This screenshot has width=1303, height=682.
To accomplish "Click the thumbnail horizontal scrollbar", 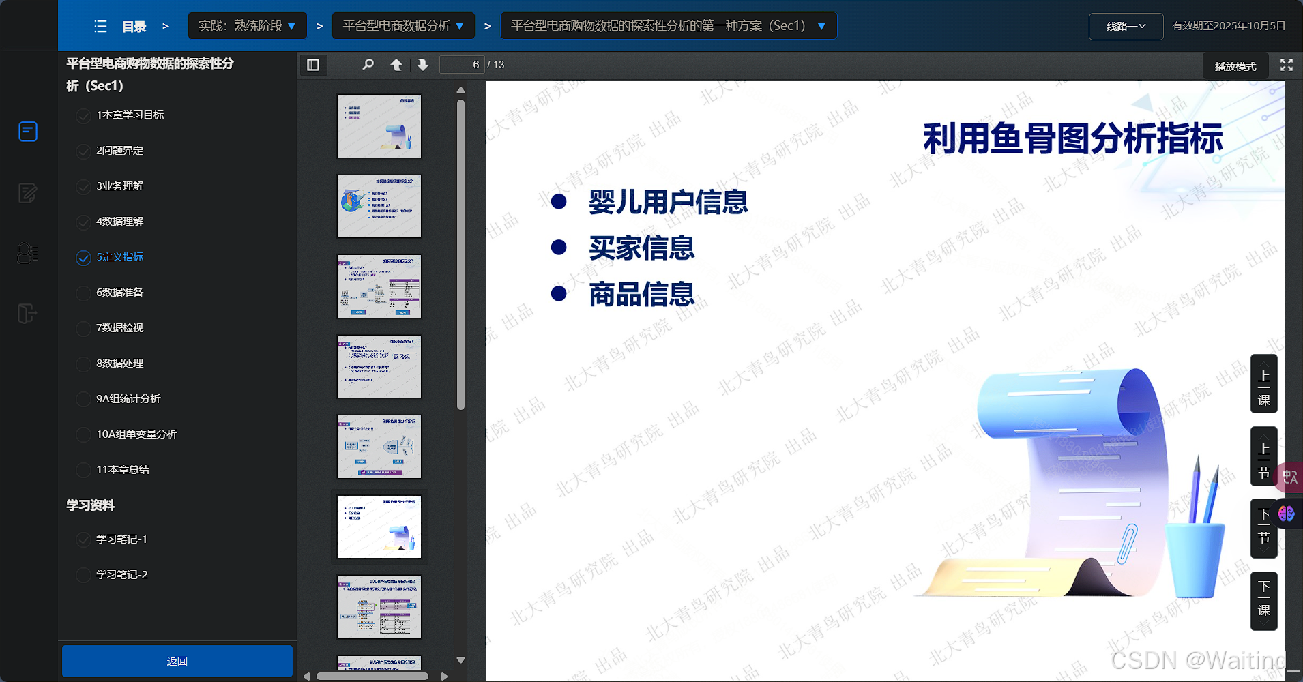I will (x=372, y=677).
